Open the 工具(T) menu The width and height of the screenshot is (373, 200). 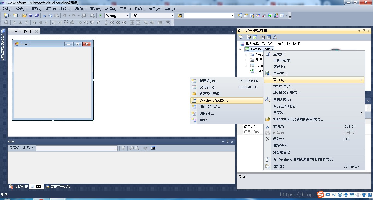pos(125,9)
